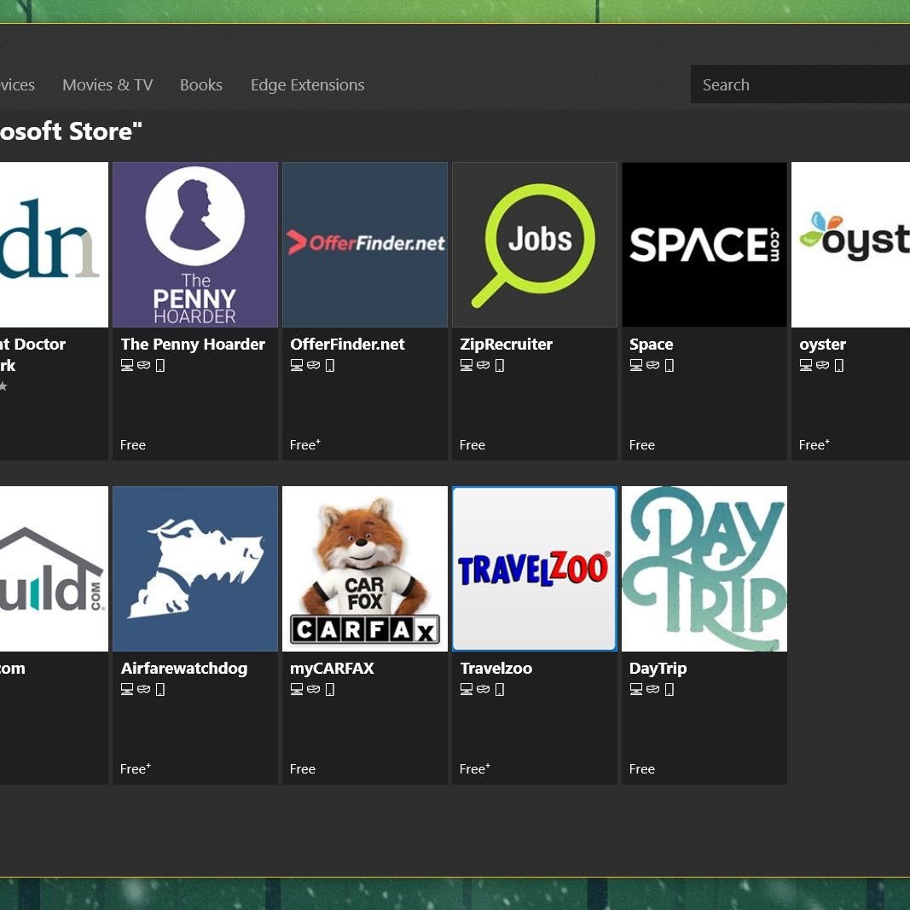This screenshot has height=910, width=910.
Task: Click the Free+ price under OfferFinder.net
Action: pos(305,445)
